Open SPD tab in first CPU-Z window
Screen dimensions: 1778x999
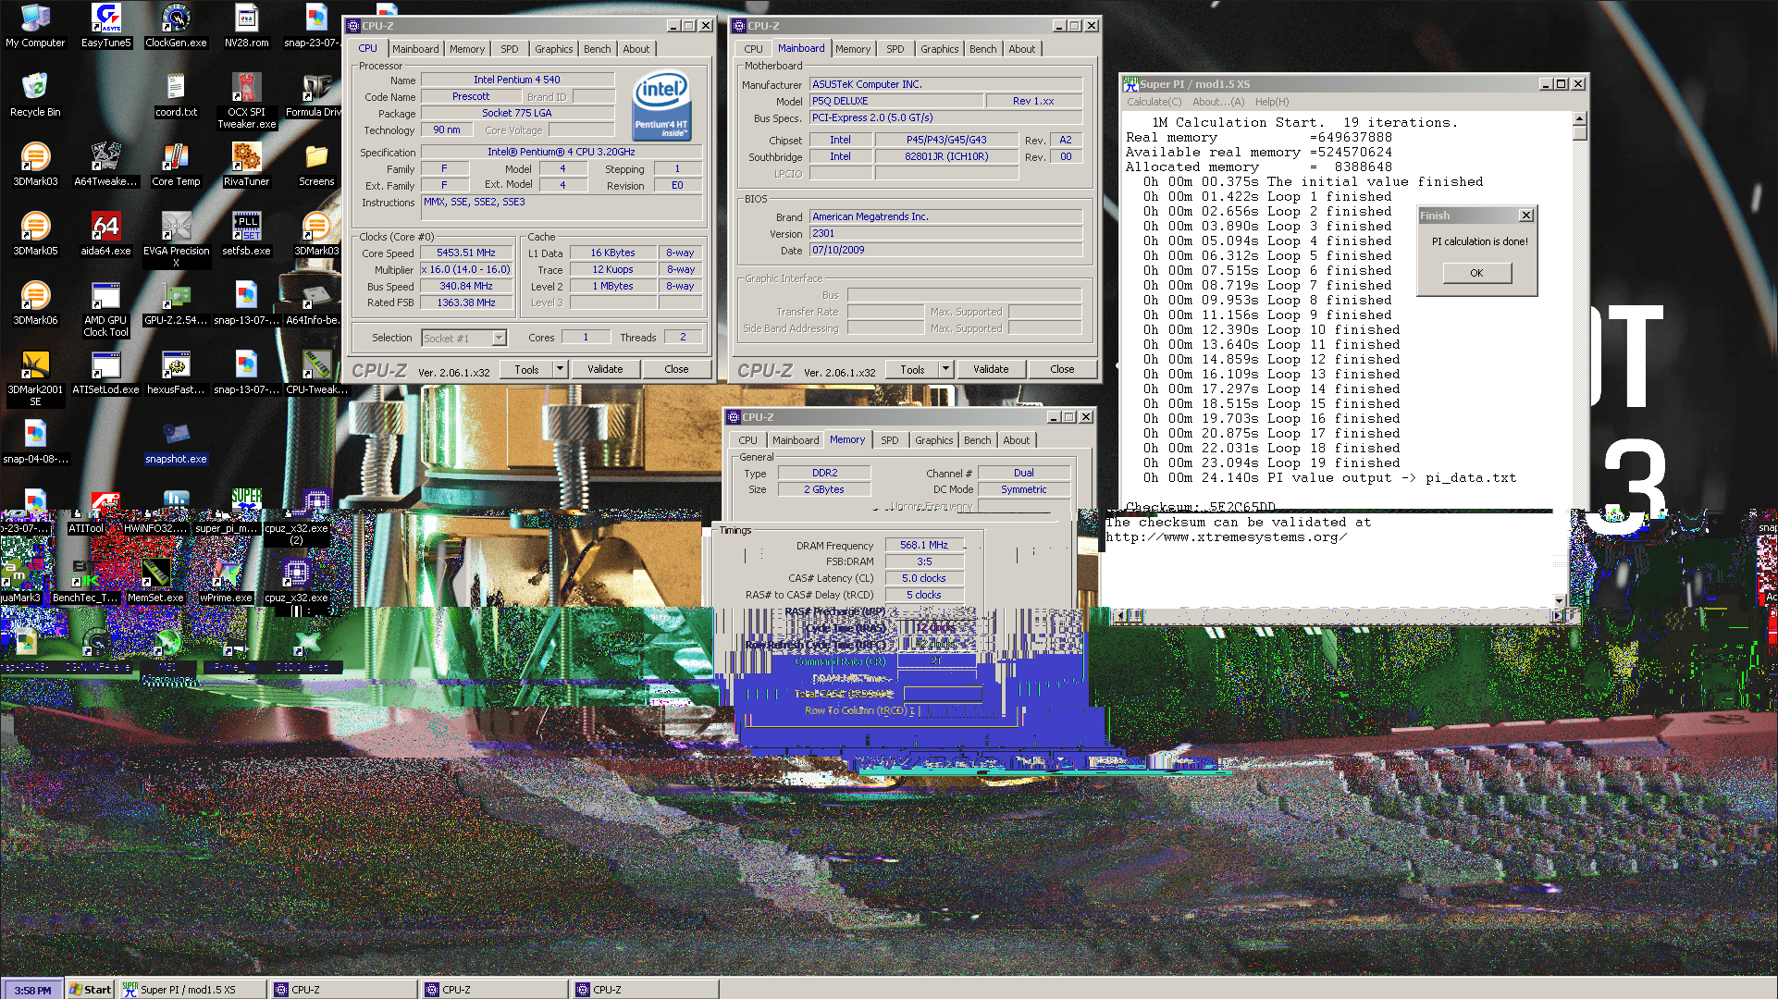pyautogui.click(x=510, y=49)
